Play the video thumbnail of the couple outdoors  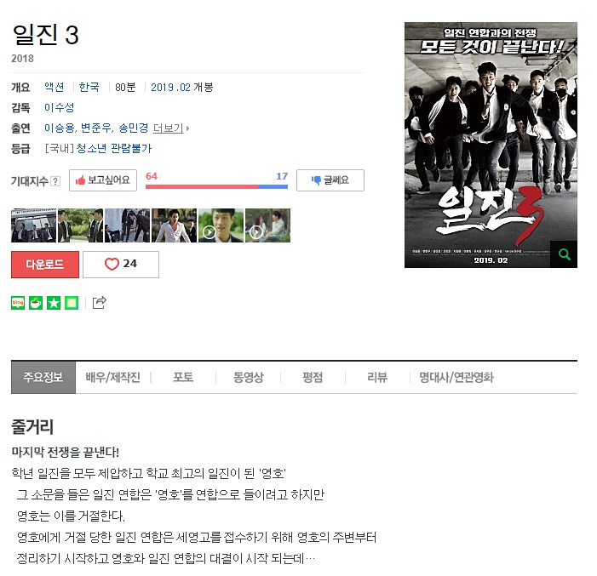point(267,225)
